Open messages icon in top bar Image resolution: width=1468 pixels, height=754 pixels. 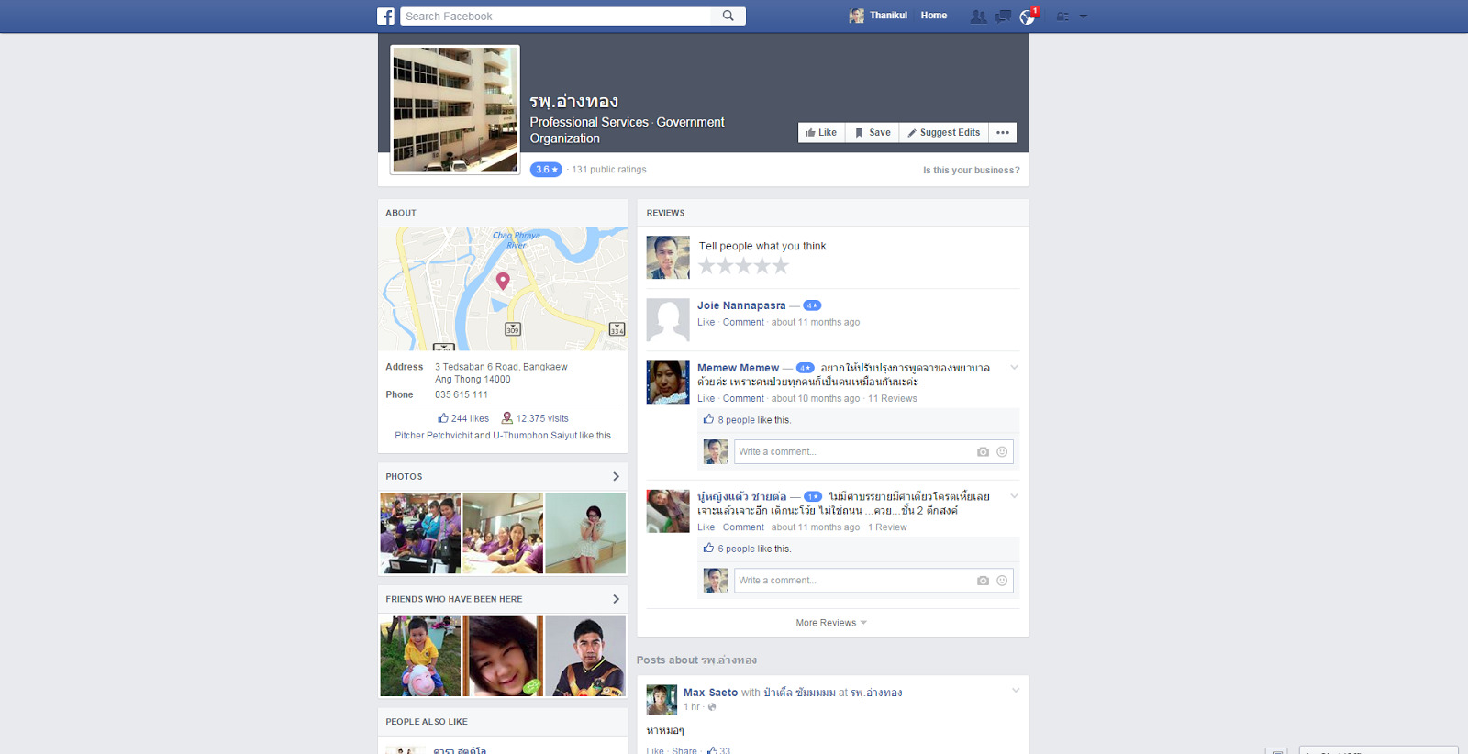(x=1003, y=17)
